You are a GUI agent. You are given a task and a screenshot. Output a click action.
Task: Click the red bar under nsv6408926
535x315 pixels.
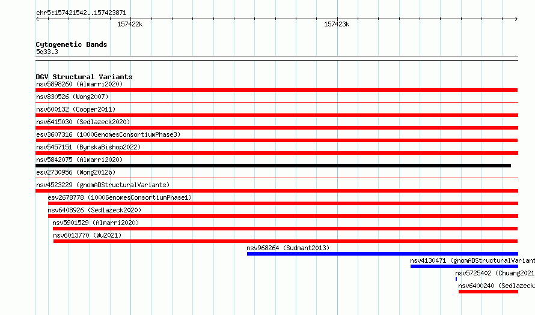click(283, 216)
